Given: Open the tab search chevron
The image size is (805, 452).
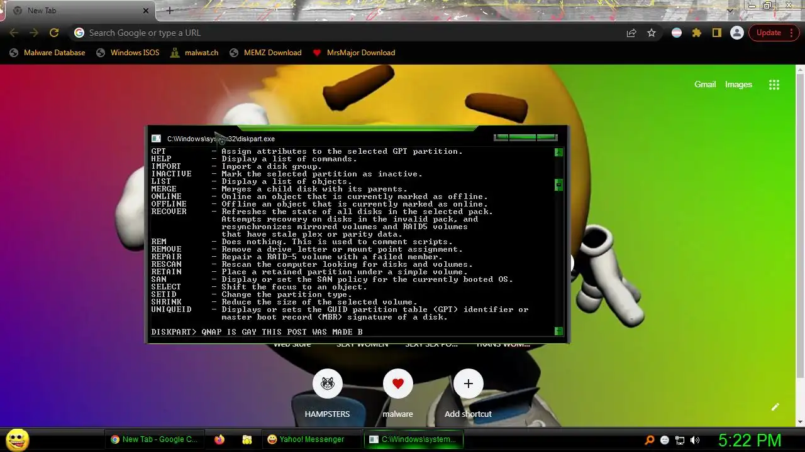Looking at the screenshot, I should (x=730, y=10).
